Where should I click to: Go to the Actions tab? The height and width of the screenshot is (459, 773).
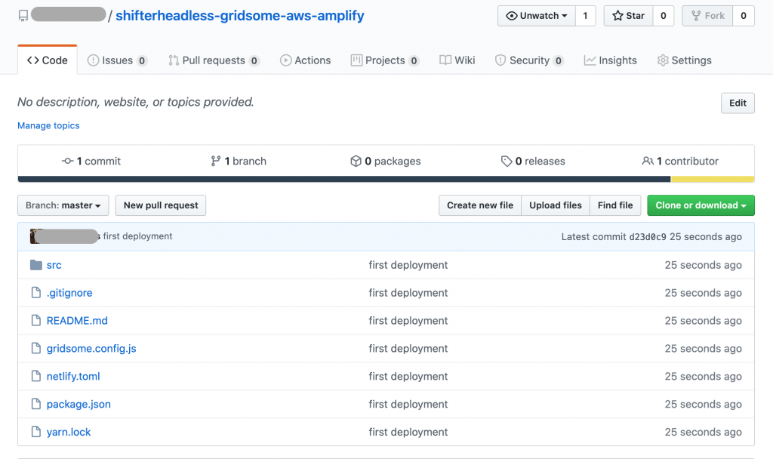306,60
